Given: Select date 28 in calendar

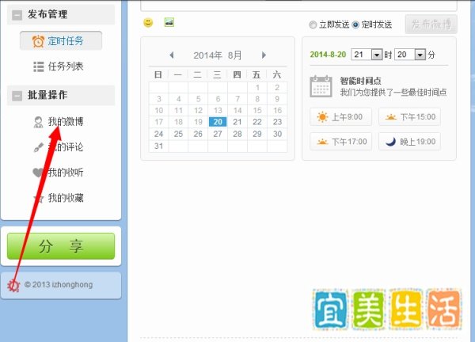Looking at the screenshot, I should [x=237, y=134].
